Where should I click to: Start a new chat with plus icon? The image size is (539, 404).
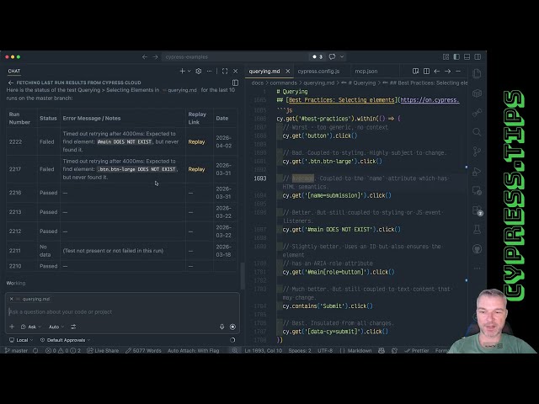coord(182,71)
